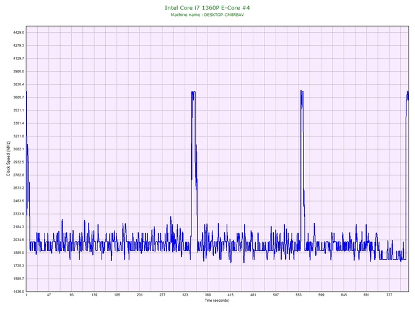
Task: Click the 231 seconds x-axis tick label
Action: 140,295
